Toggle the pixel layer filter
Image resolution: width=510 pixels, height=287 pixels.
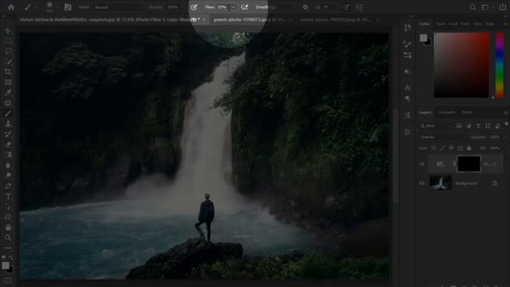[459, 126]
